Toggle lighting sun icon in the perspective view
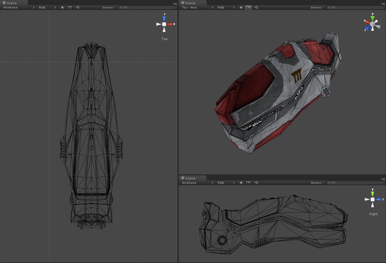Image resolution: width=386 pixels, height=263 pixels. 241,7
